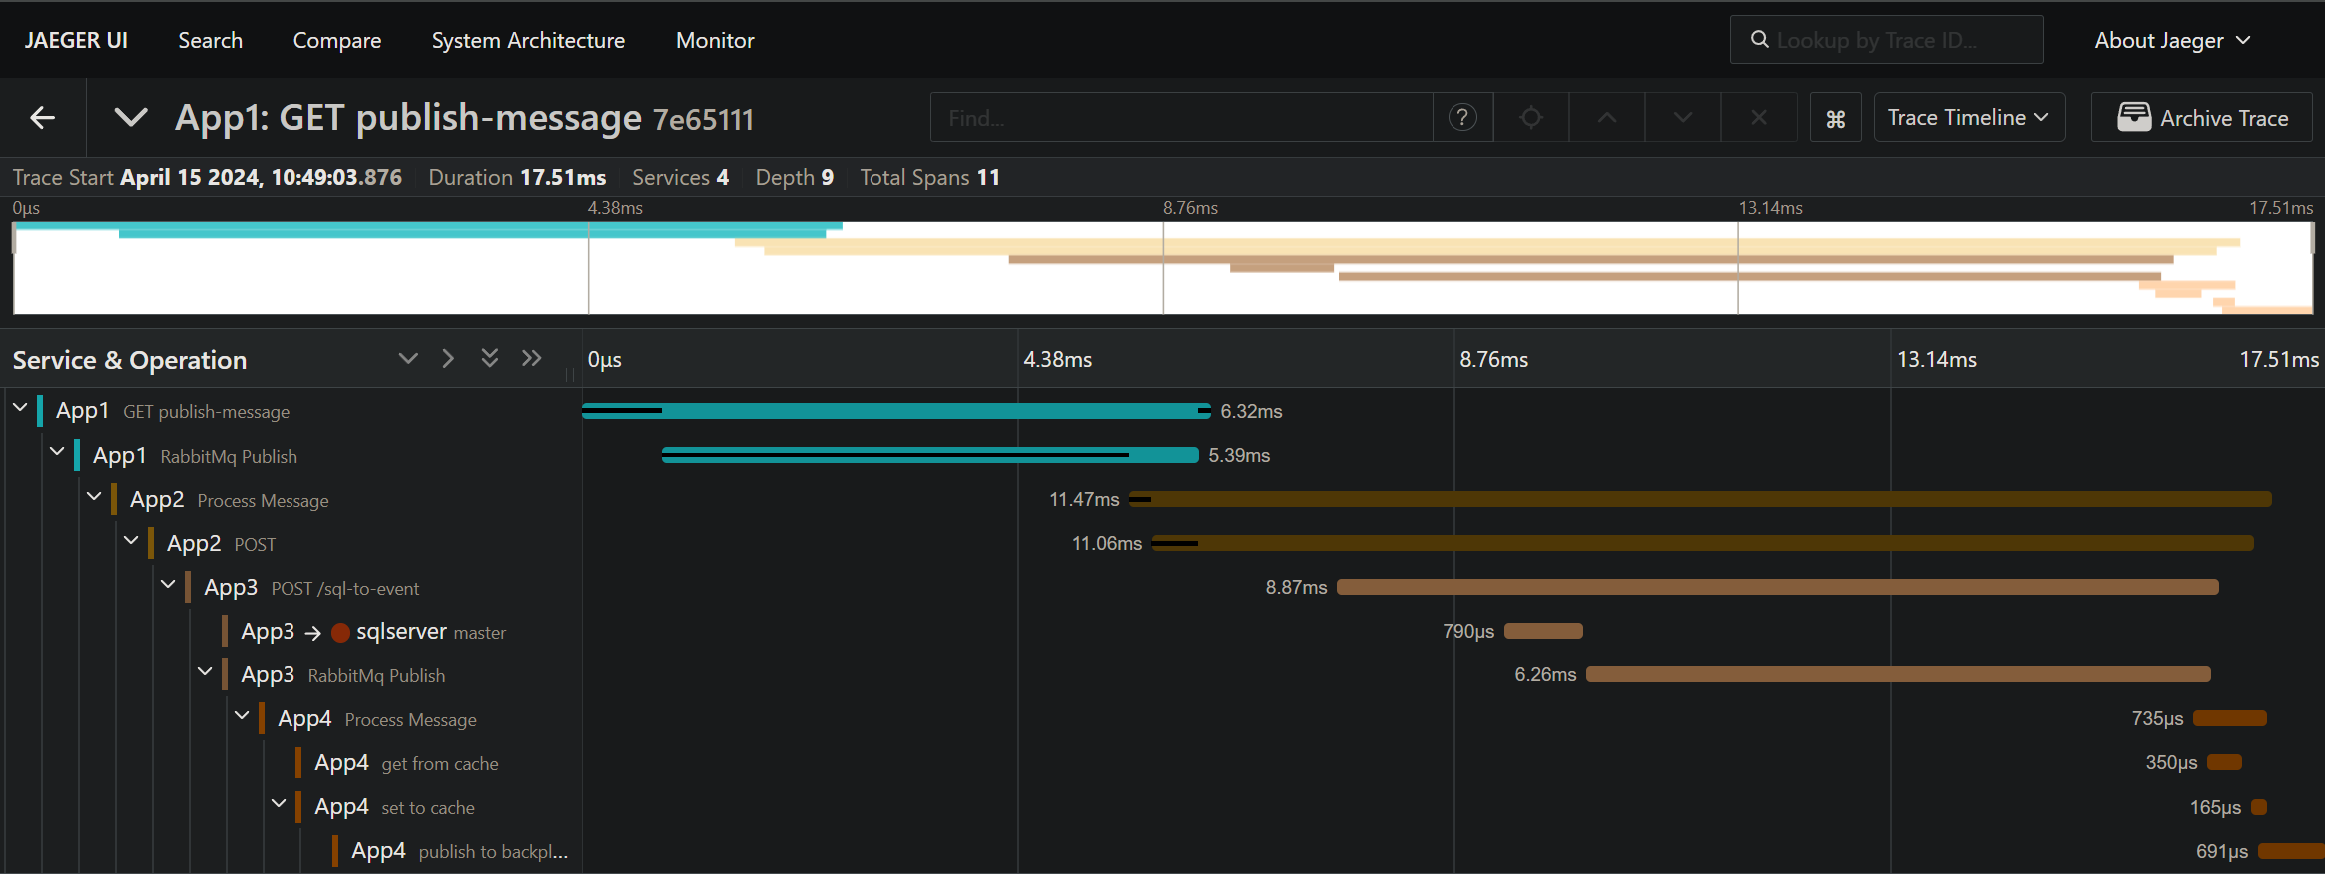Viewport: 2325px width, 874px height.
Task: Click the 735µs span bar
Action: pos(2230,718)
